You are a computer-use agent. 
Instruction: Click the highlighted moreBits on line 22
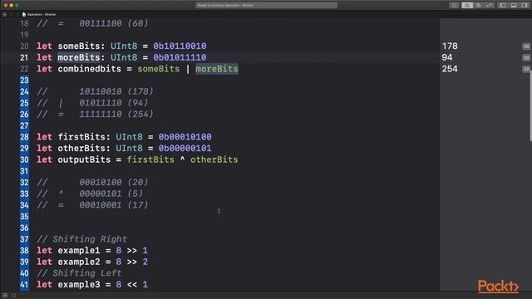click(217, 69)
